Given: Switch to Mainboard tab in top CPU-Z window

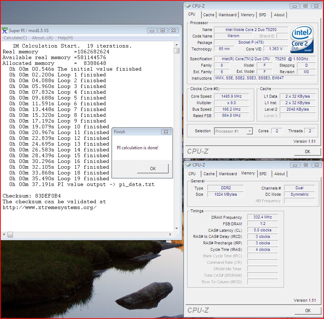Looking at the screenshot, I should pyautogui.click(x=228, y=15).
